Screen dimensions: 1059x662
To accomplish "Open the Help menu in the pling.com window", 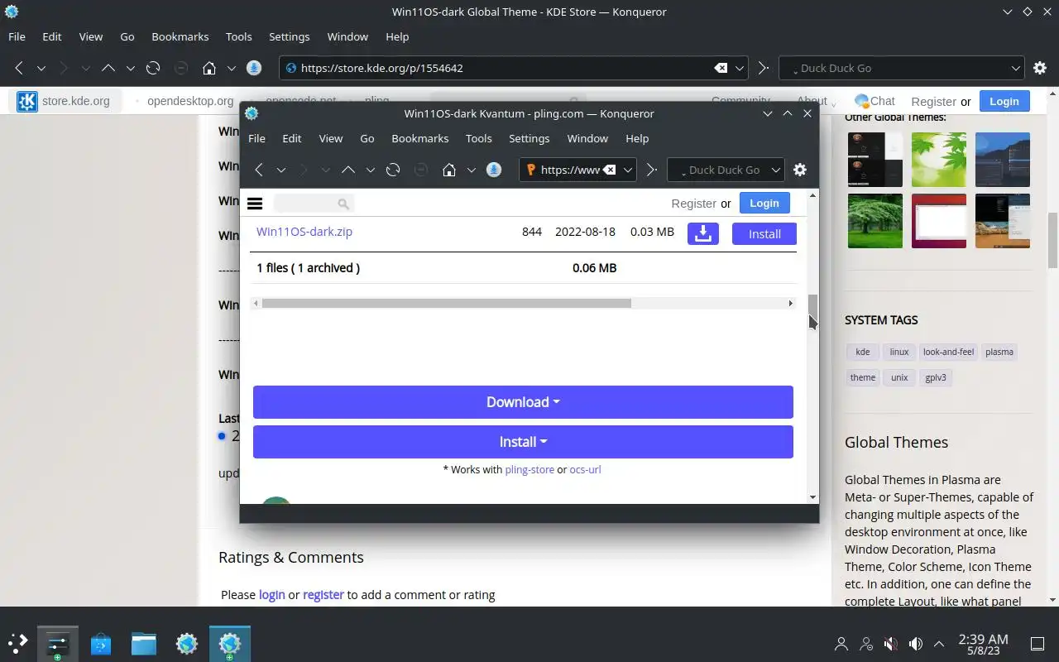I will [637, 138].
